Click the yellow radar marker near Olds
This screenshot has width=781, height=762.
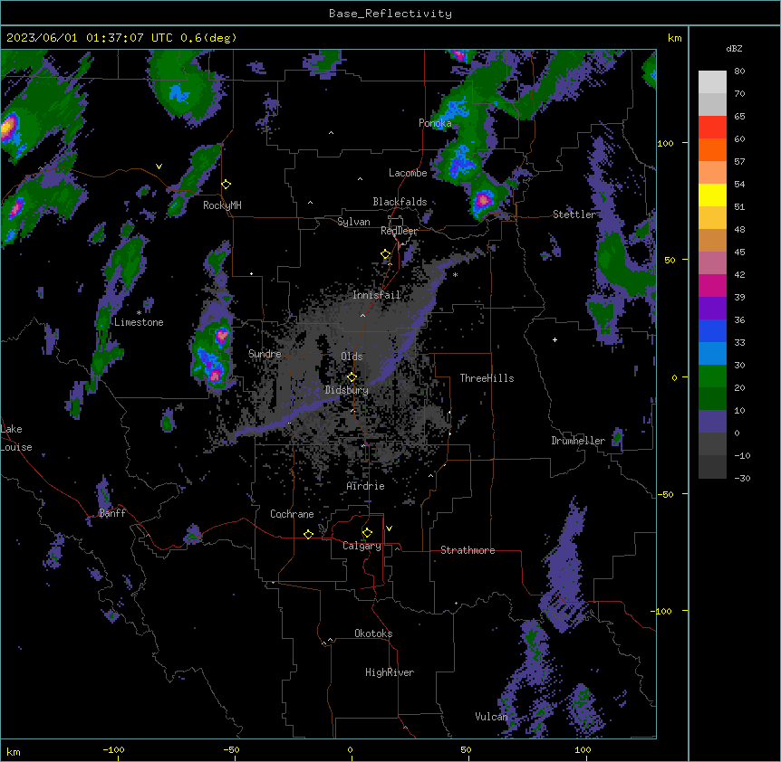(x=352, y=377)
